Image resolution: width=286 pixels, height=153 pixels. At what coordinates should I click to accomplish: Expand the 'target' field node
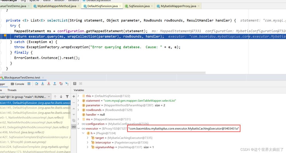(88, 138)
